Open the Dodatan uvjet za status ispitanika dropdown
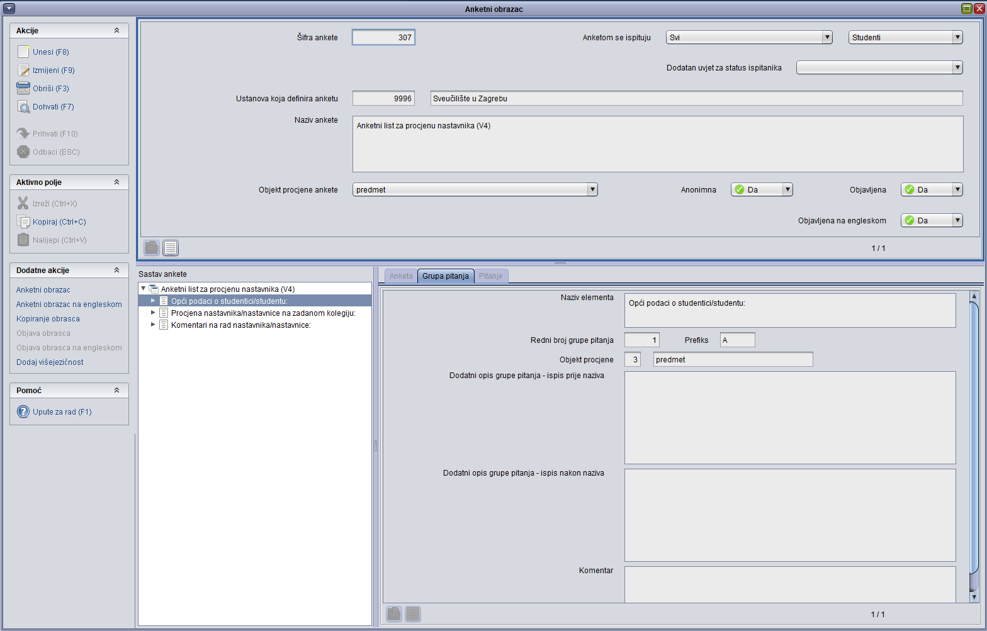This screenshot has height=631, width=987. (957, 68)
